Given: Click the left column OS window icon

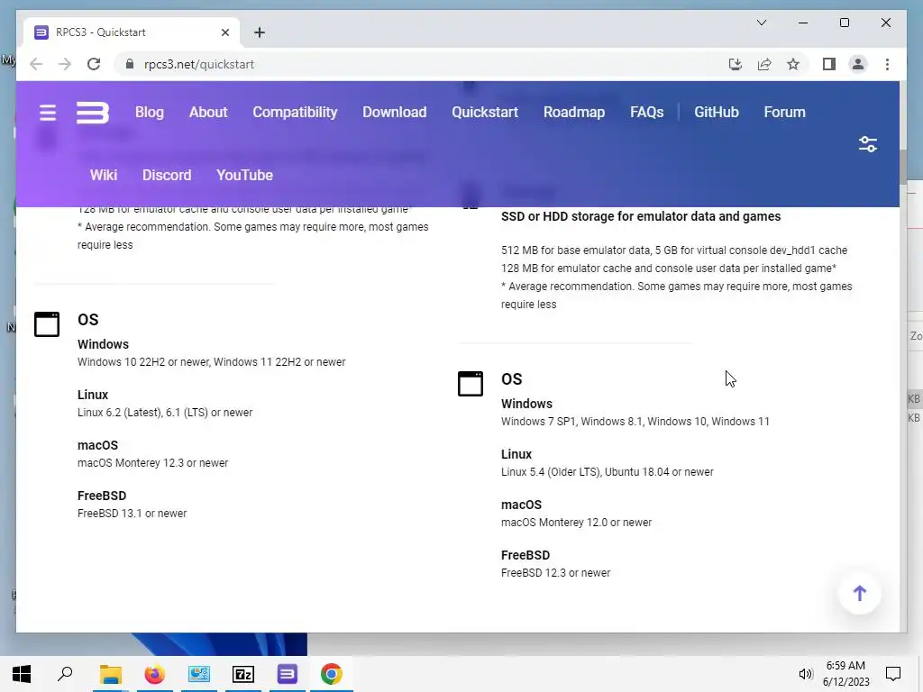Looking at the screenshot, I should tap(47, 324).
